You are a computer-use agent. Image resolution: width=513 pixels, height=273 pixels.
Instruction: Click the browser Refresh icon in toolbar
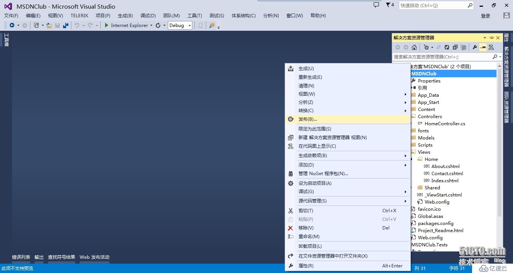158,25
